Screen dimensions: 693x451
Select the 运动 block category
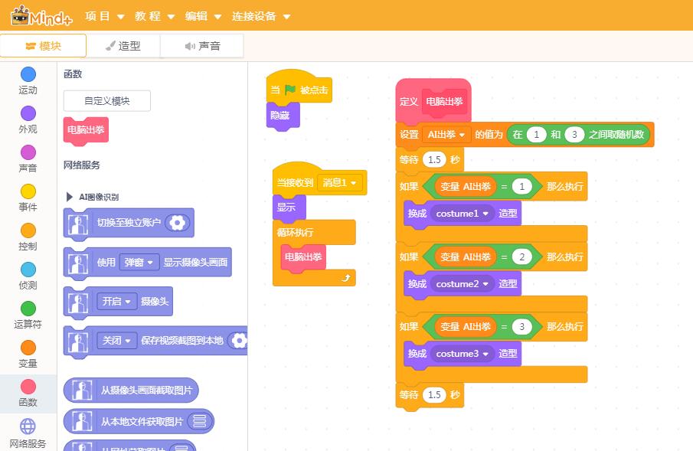pos(28,81)
